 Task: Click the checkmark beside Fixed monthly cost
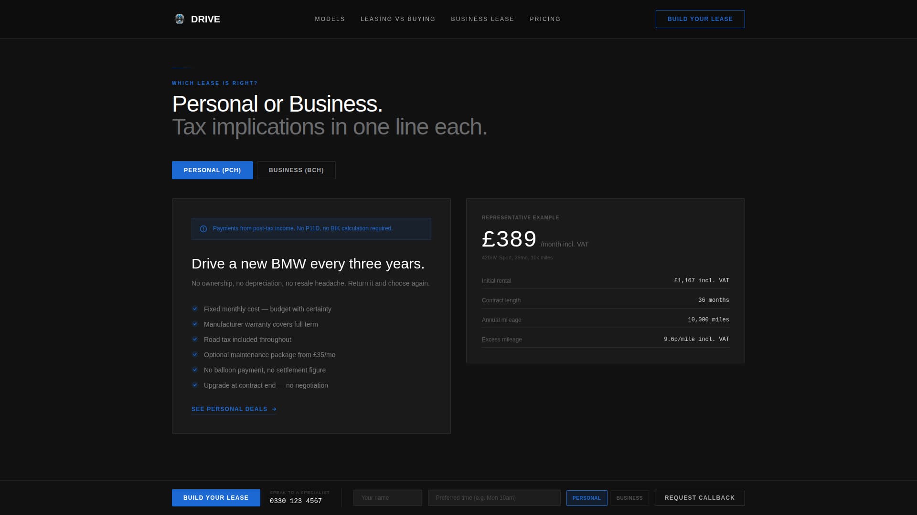[x=195, y=309]
